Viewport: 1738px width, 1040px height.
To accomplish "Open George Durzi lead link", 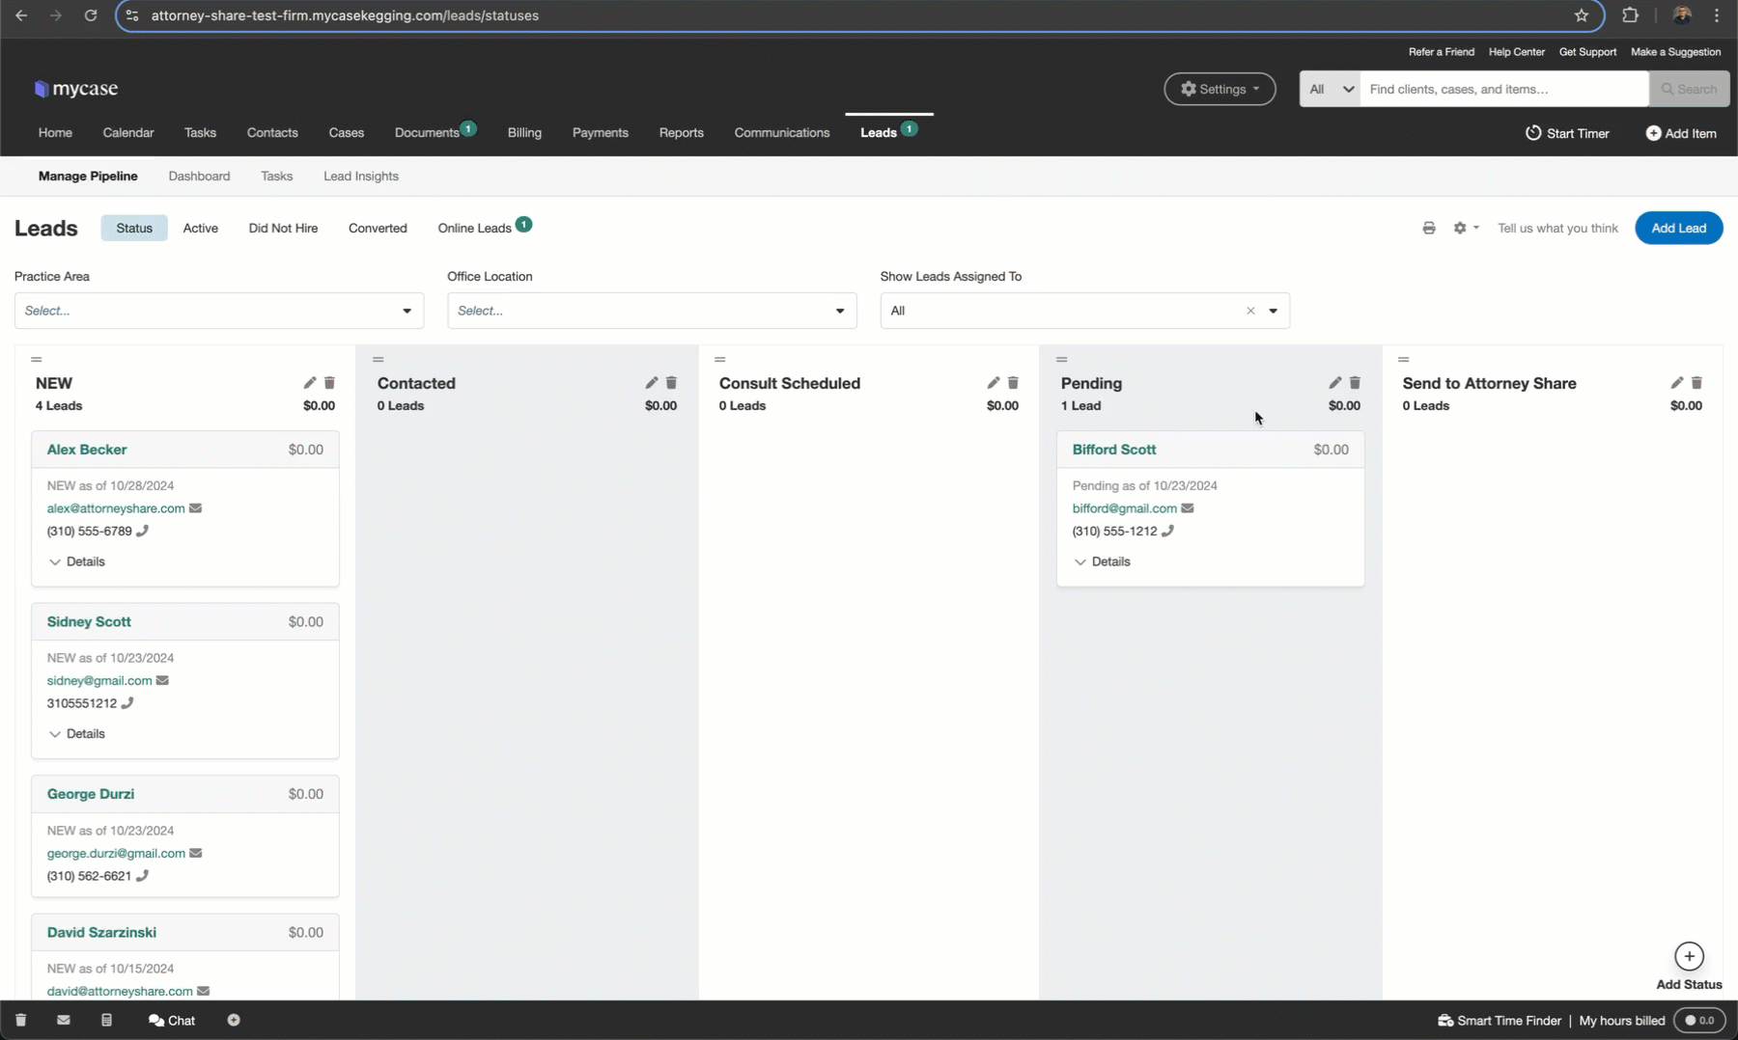I will coord(91,794).
